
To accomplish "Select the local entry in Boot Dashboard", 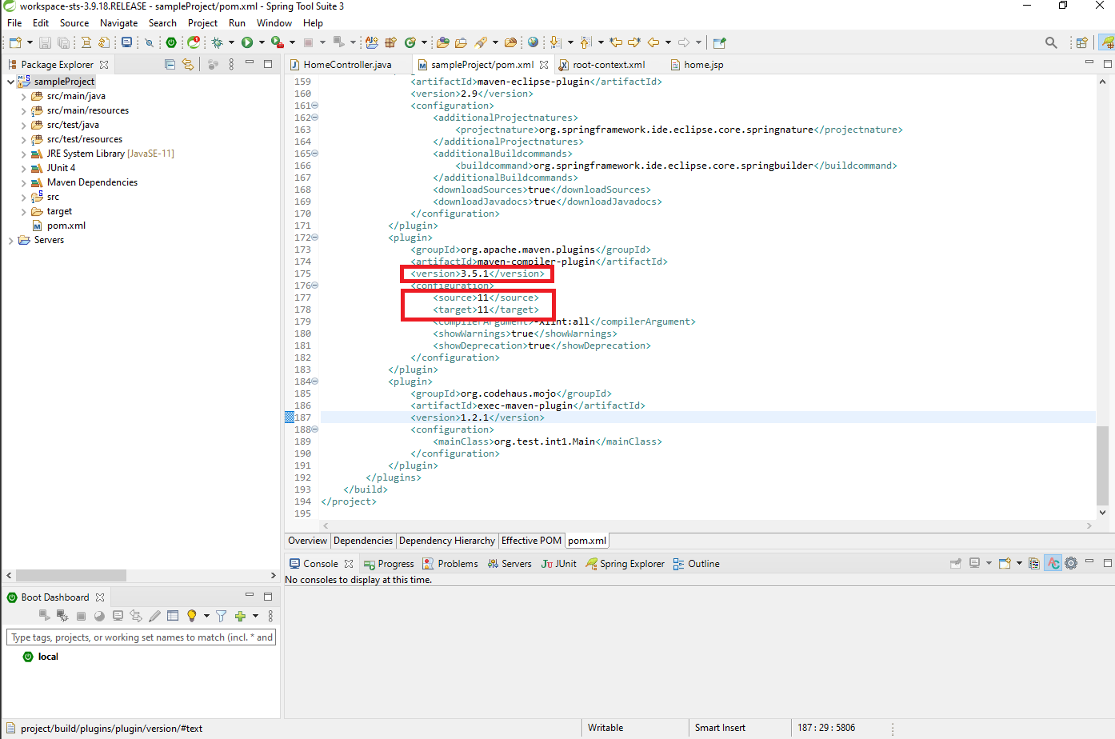I will coord(48,657).
